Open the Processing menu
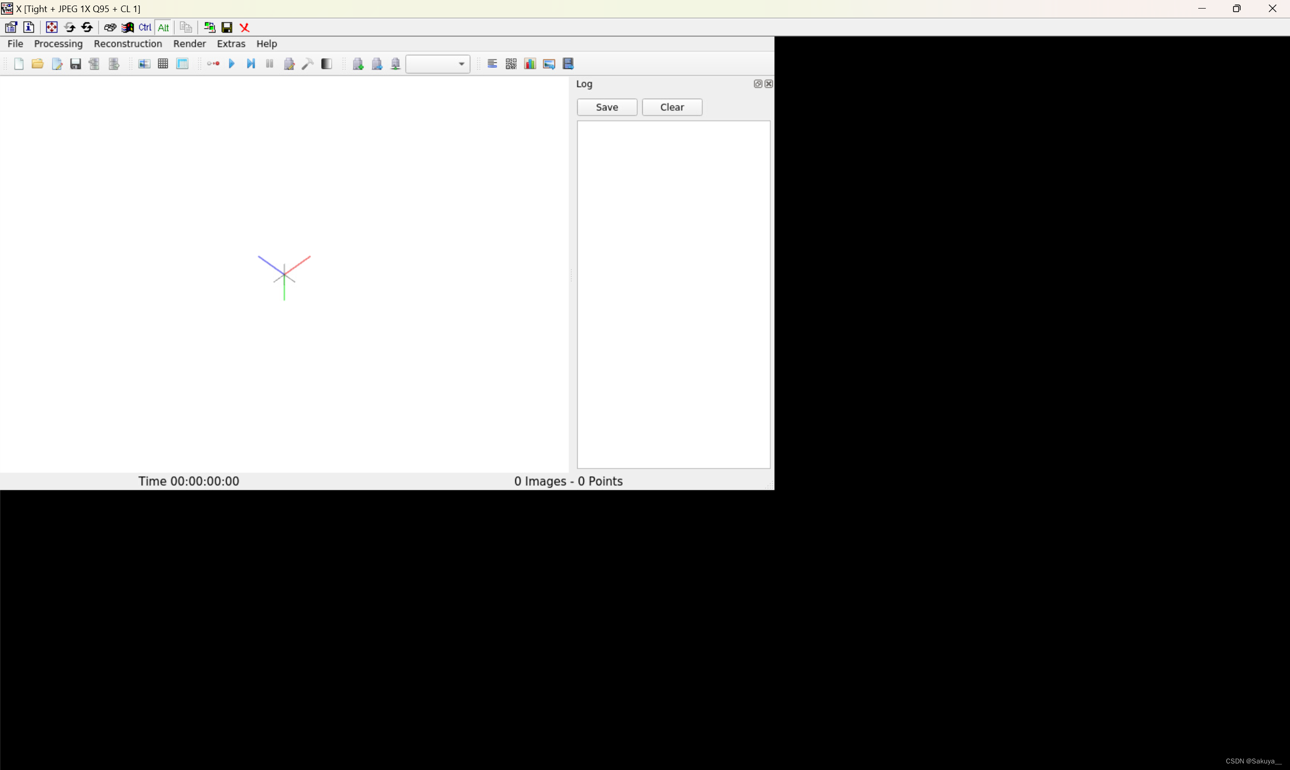The image size is (1290, 770). [58, 43]
